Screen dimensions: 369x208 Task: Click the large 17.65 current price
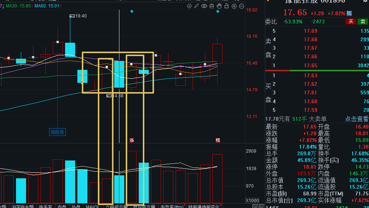[295, 13]
